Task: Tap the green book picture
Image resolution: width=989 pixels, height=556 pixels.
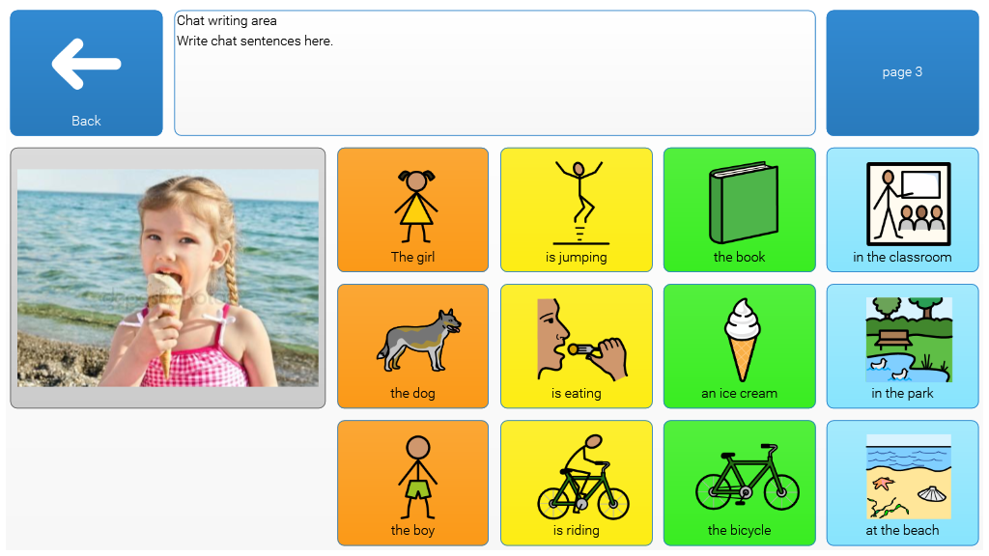Action: point(744,203)
